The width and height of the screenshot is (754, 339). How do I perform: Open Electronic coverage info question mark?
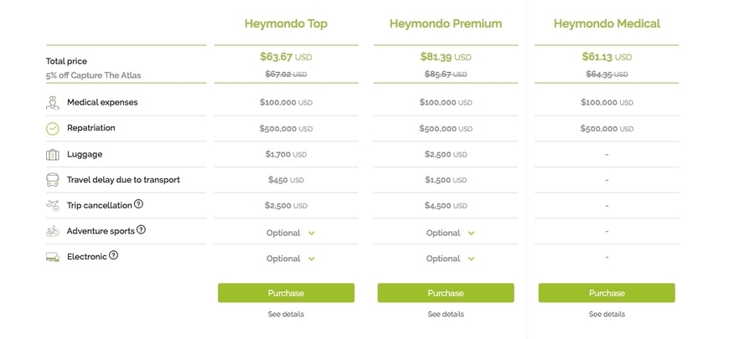[114, 255]
